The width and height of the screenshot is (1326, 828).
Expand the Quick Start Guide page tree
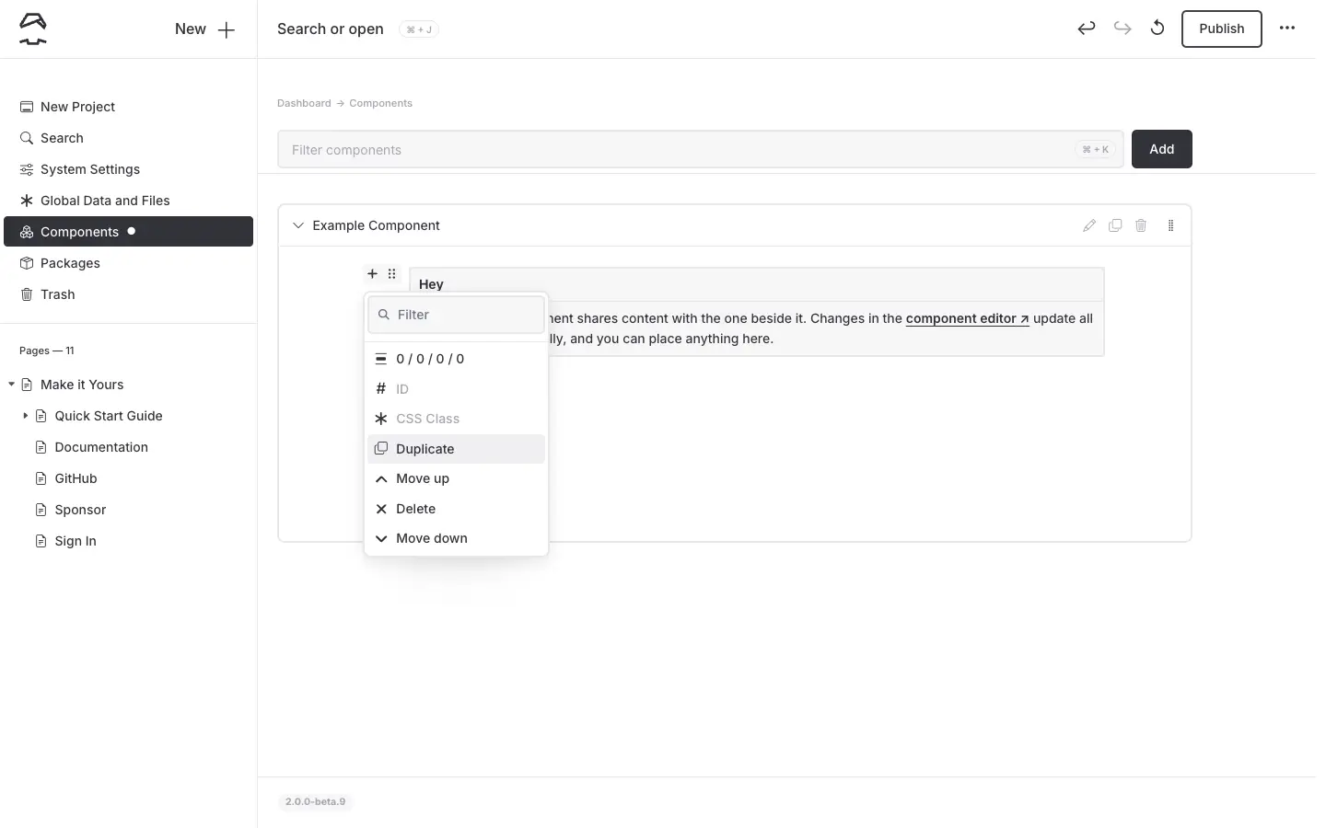[x=25, y=416]
